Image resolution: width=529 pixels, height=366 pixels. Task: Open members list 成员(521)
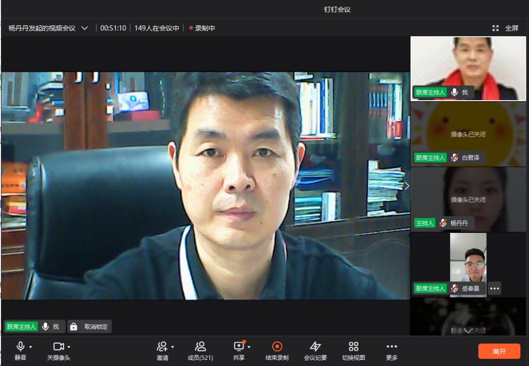point(200,346)
